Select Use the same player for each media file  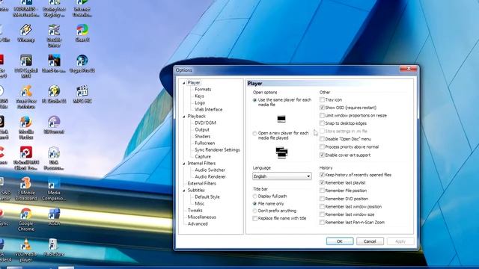254,100
